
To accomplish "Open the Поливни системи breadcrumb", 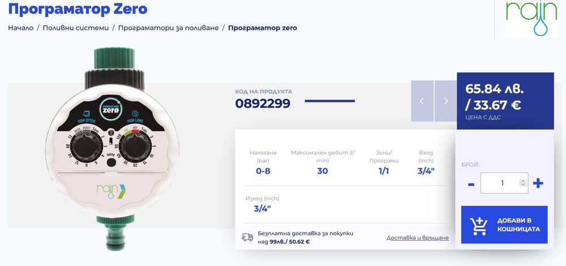I will pos(74,28).
